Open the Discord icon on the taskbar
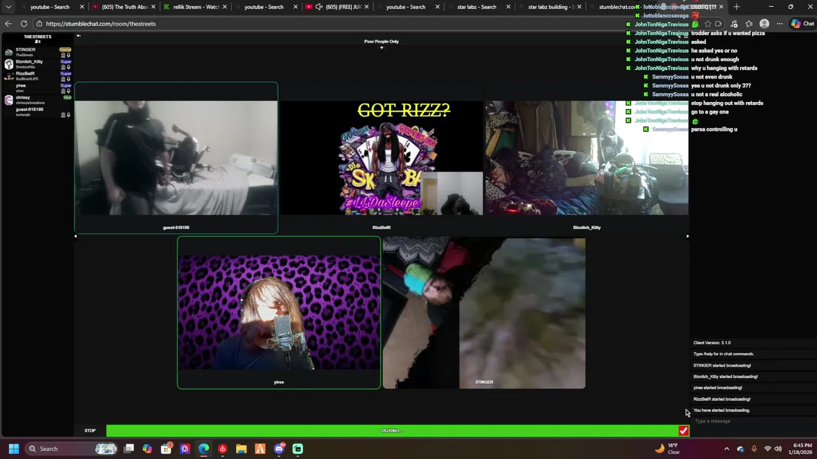 [279, 449]
